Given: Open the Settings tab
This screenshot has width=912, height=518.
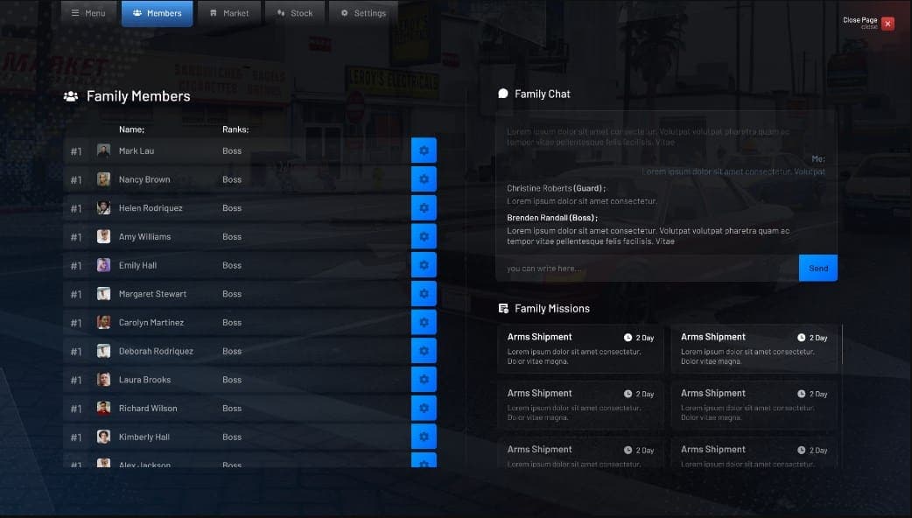Looking at the screenshot, I should [362, 13].
